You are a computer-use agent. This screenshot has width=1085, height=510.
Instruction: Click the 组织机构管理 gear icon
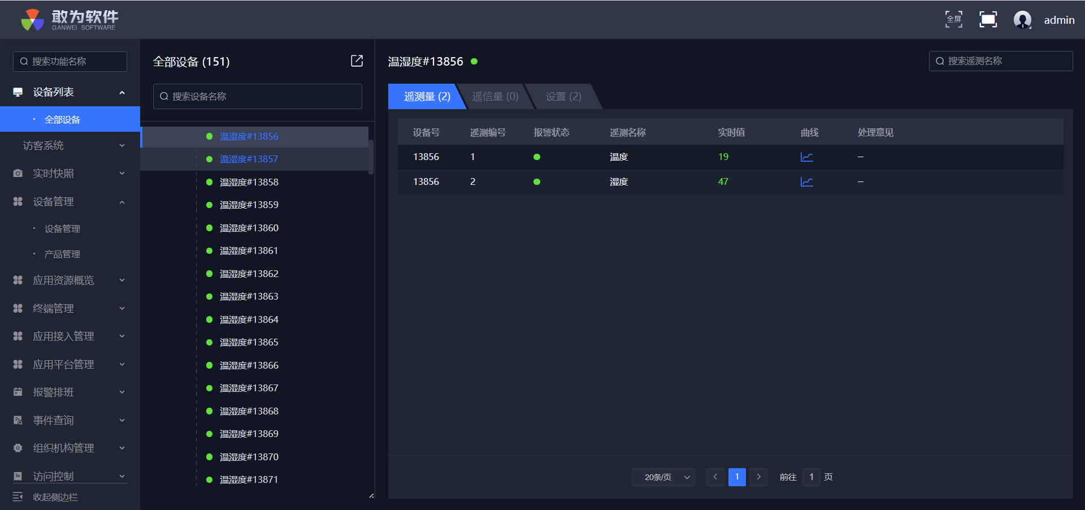[x=18, y=448]
